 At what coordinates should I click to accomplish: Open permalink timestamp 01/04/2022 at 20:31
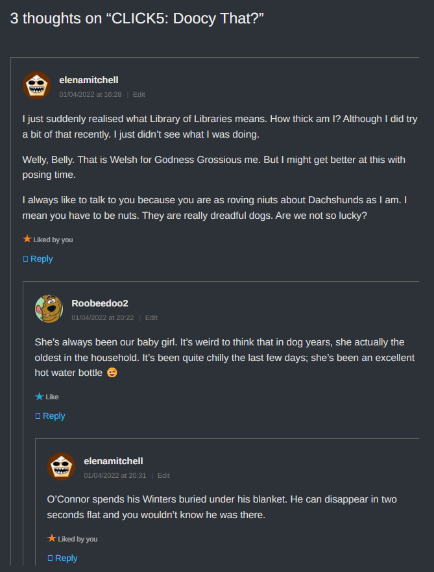tap(115, 475)
